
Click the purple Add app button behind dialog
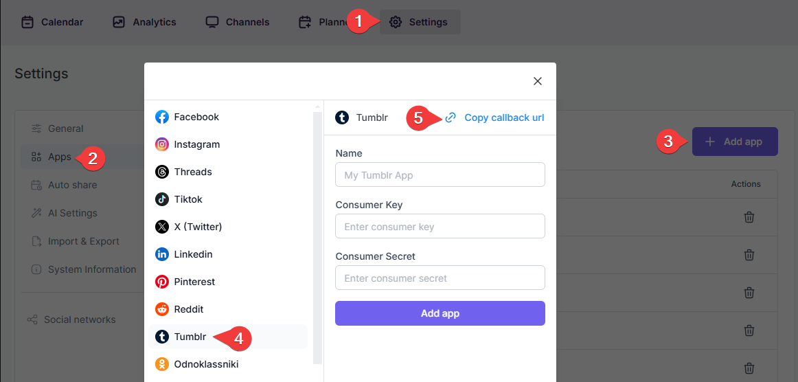735,142
